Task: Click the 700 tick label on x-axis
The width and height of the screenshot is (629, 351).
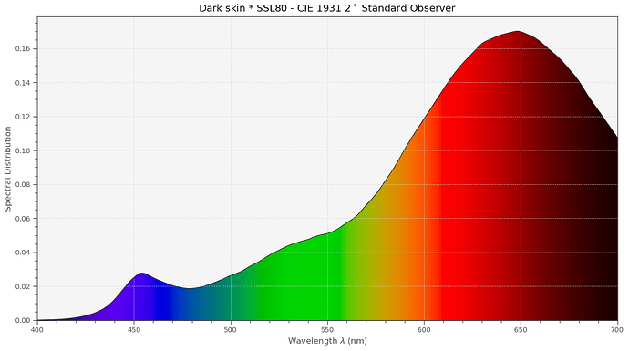Action: pyautogui.click(x=617, y=330)
